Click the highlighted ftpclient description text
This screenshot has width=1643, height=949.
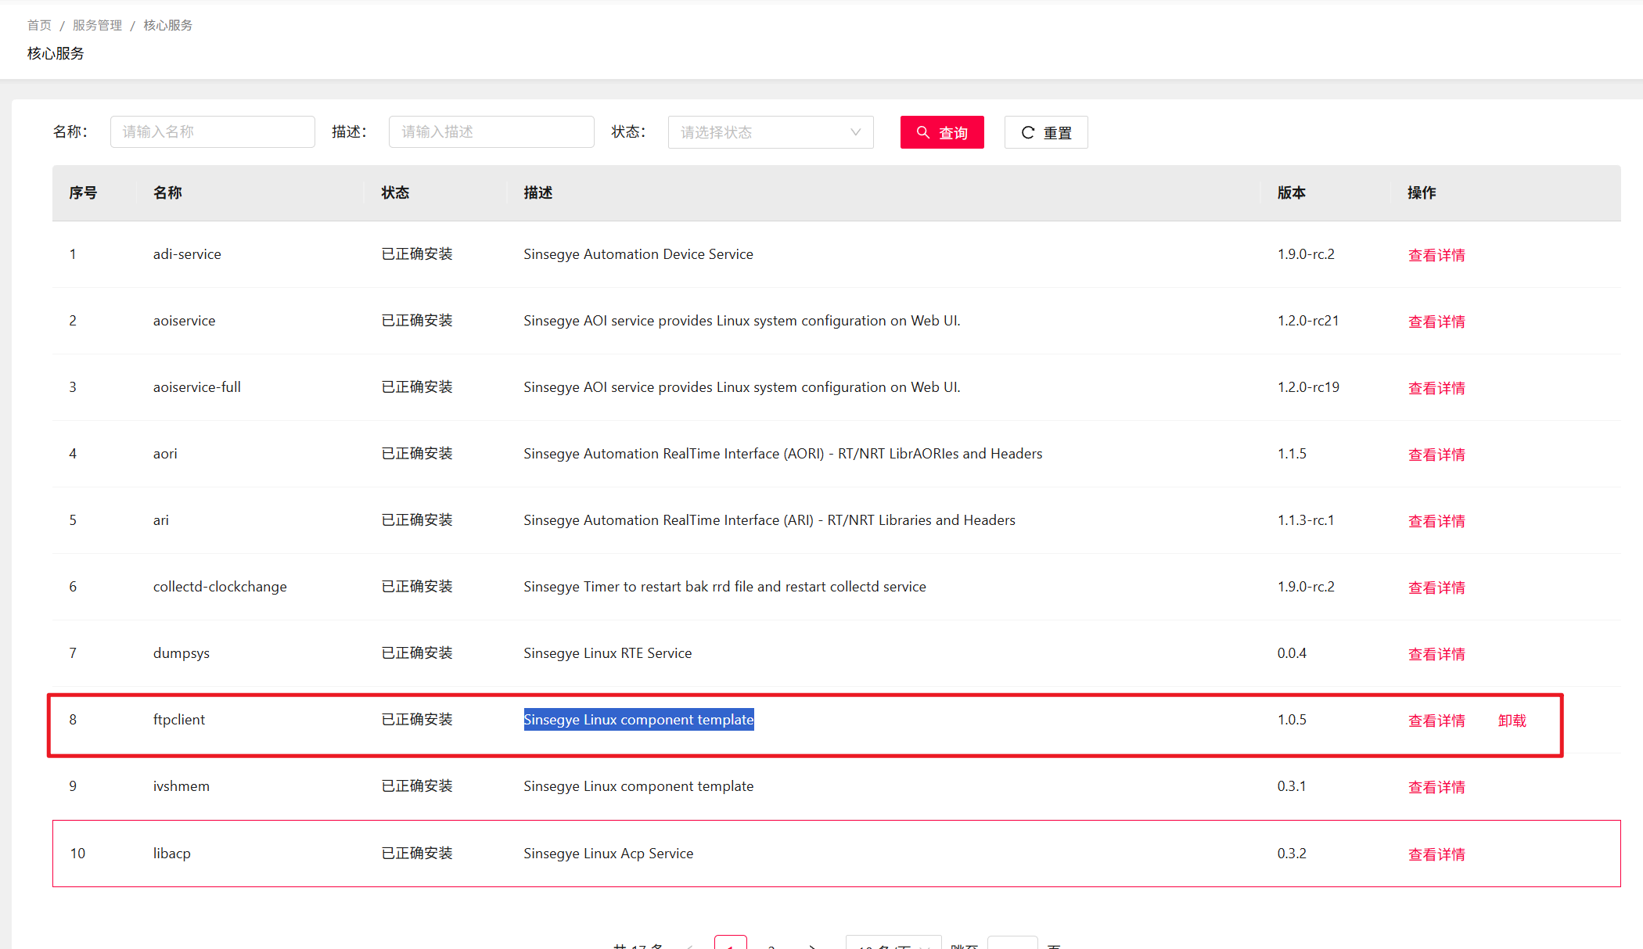638,720
